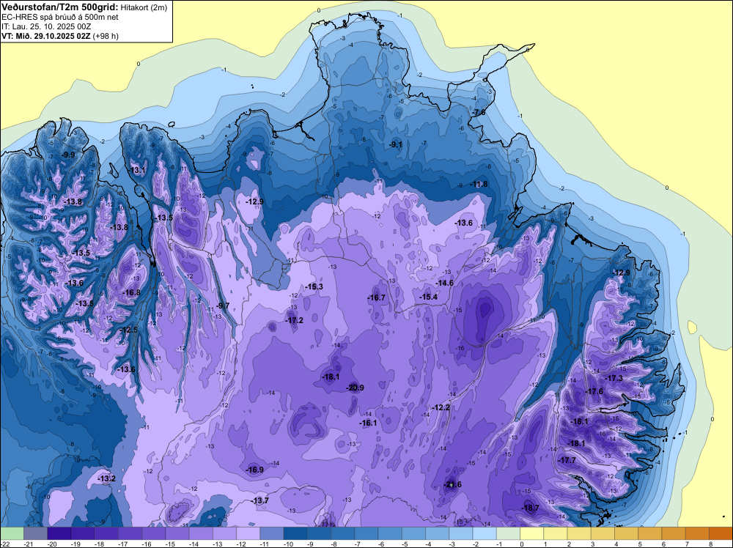Click the -21.6 temperature value on map
This screenshot has width=733, height=548.
click(452, 484)
